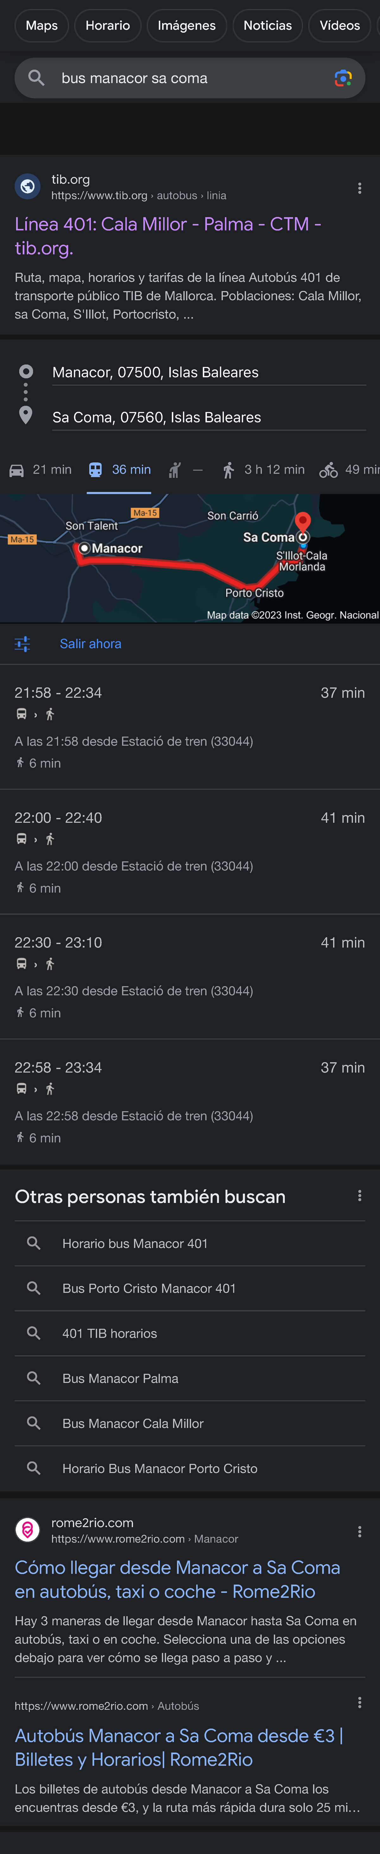Select walking travel mode 3 h 12 min
The height and width of the screenshot is (1854, 380).
point(263,470)
